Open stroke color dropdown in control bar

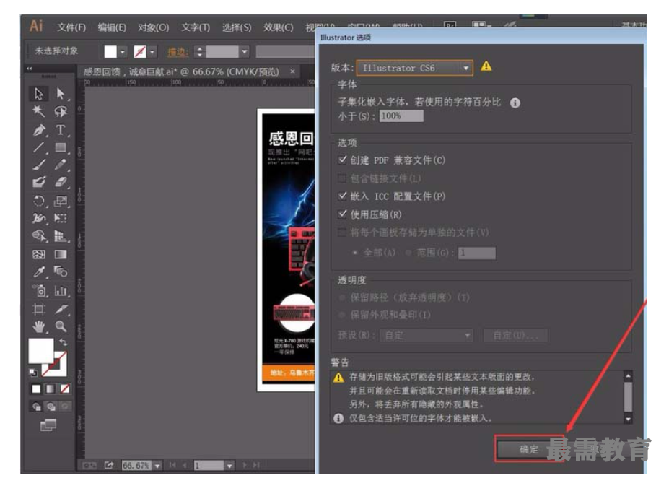coord(152,52)
